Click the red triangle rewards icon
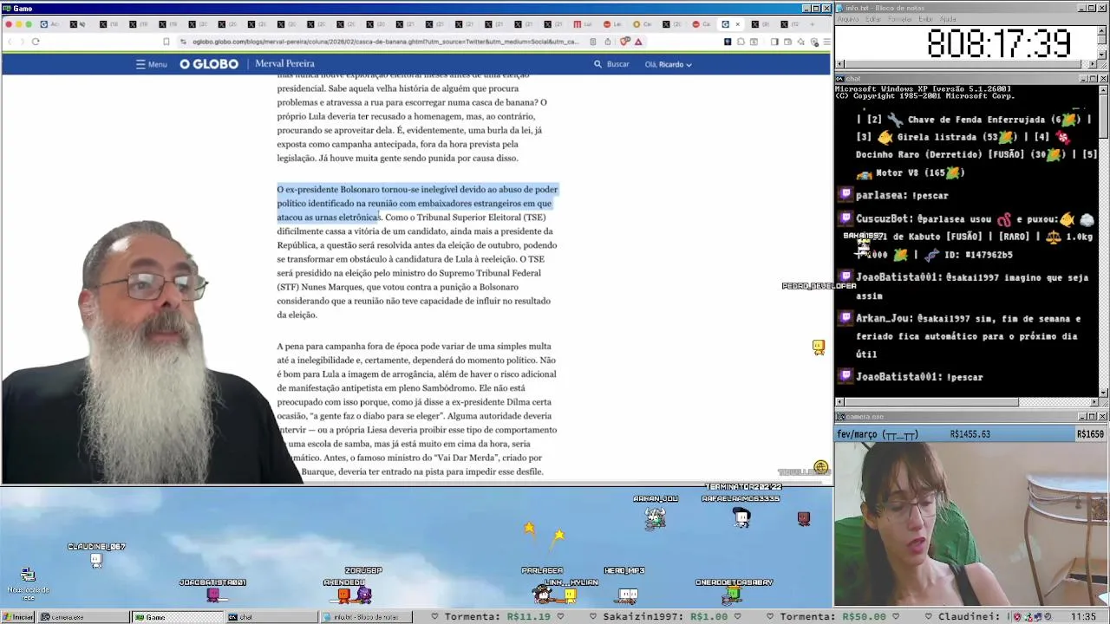1110x624 pixels. [x=638, y=42]
